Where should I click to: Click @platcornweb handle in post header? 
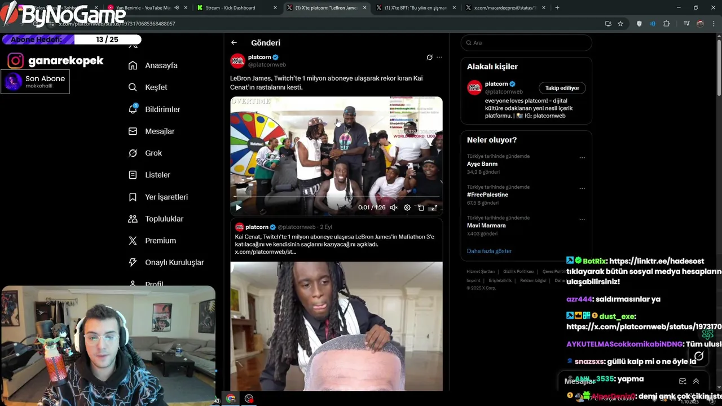tap(267, 65)
